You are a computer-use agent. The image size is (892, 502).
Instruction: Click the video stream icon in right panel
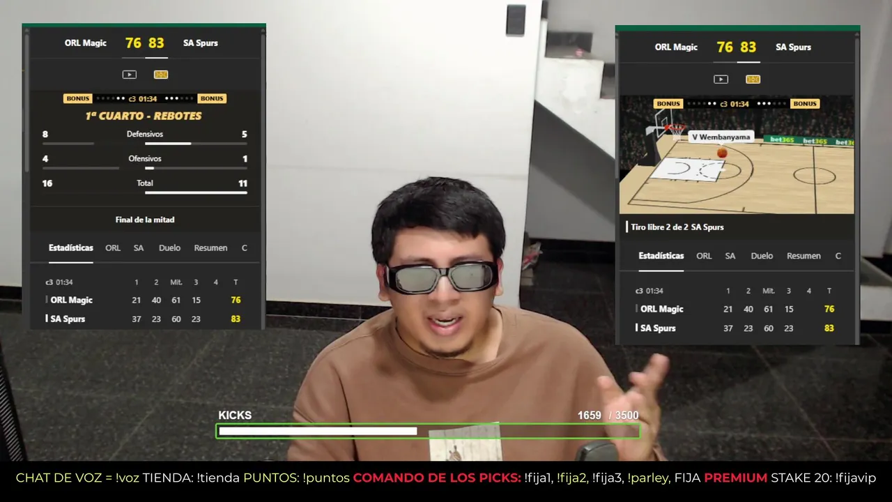tap(721, 79)
